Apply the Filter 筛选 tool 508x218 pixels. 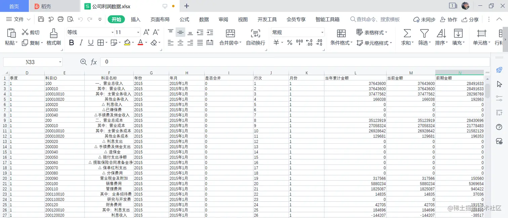pyautogui.click(x=424, y=37)
